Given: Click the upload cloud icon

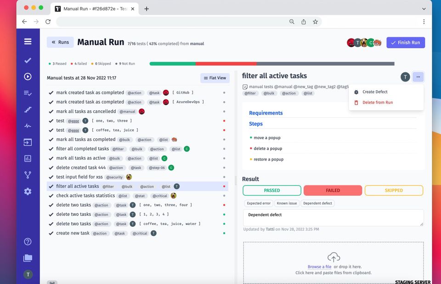Looking at the screenshot, I should click(334, 257).
